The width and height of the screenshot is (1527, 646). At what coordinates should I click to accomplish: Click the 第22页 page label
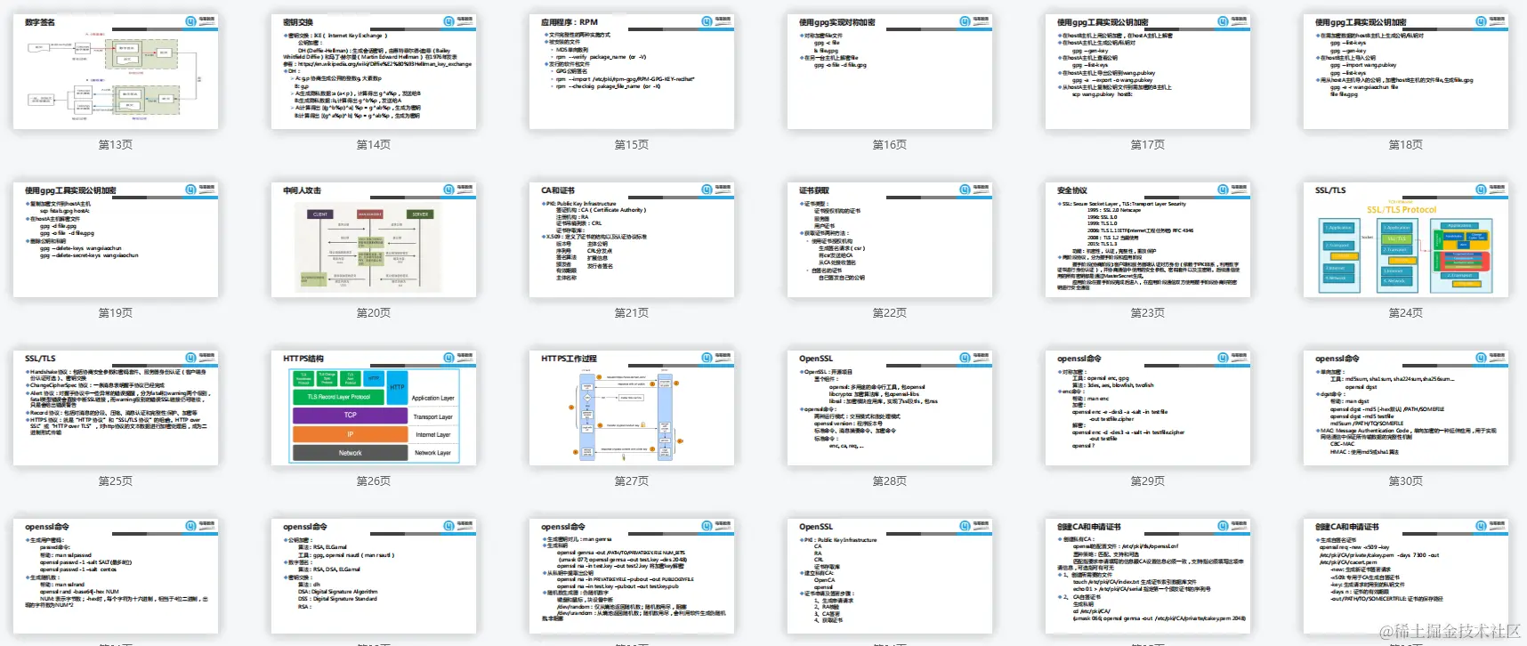point(890,312)
